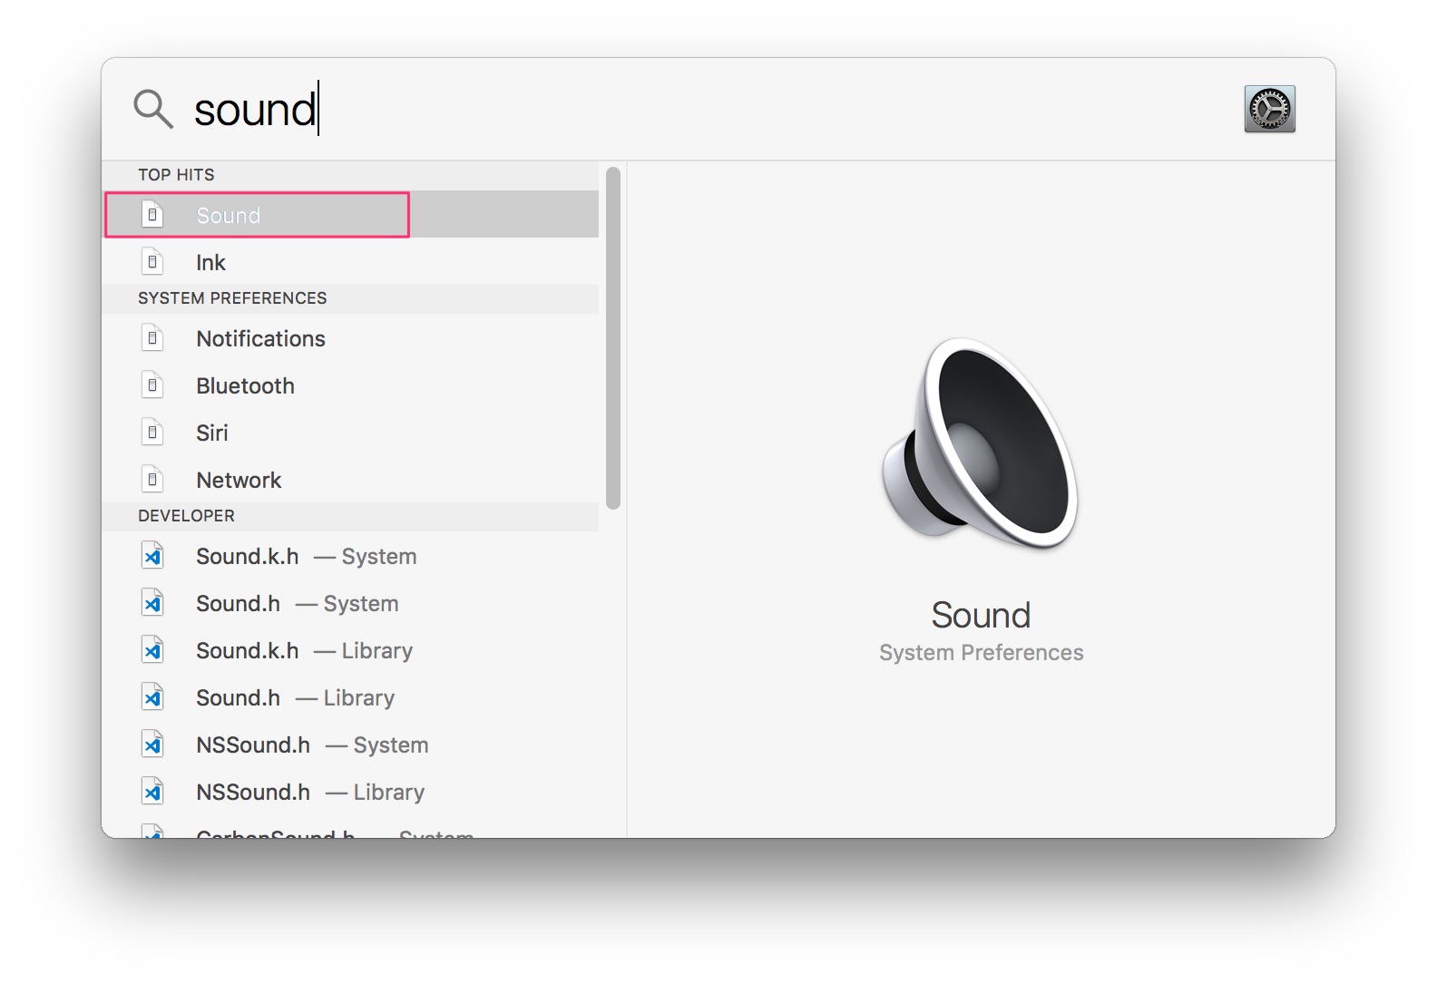Click the Siri preference icon
This screenshot has height=983, width=1437.
pos(152,433)
